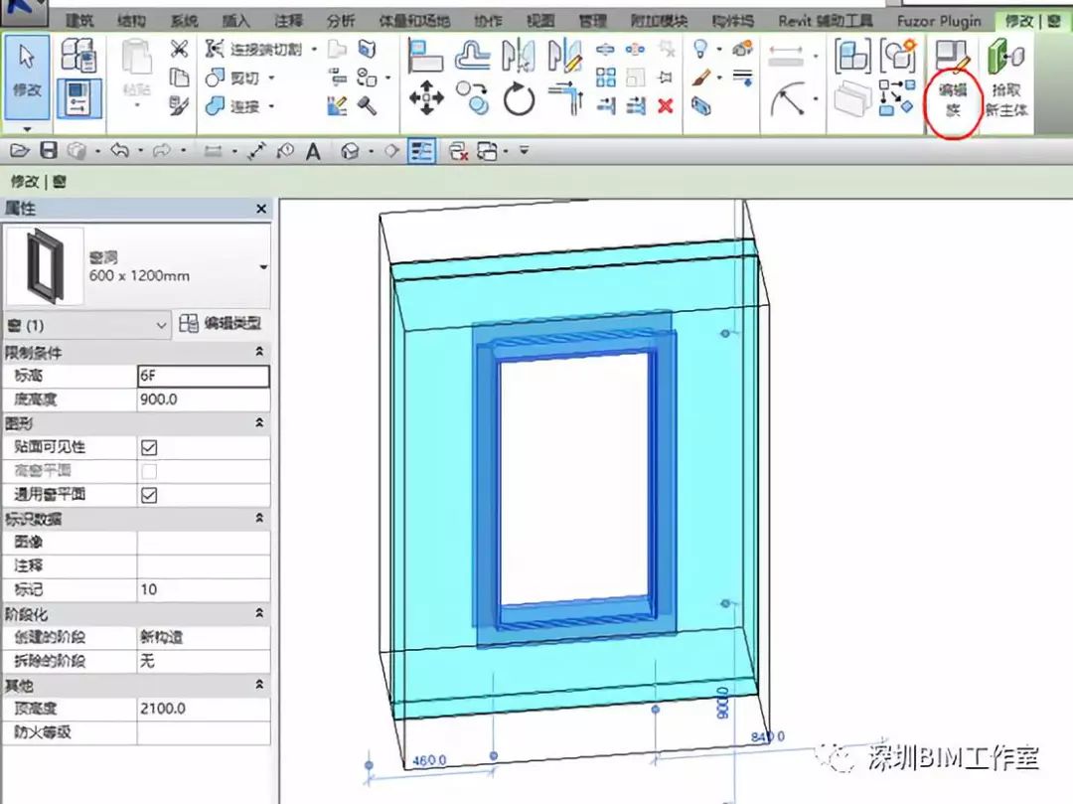Click the red X delete icon
The image size is (1073, 804).
coord(666,105)
